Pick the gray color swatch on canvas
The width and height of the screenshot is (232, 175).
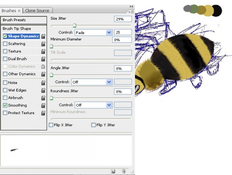point(187,8)
